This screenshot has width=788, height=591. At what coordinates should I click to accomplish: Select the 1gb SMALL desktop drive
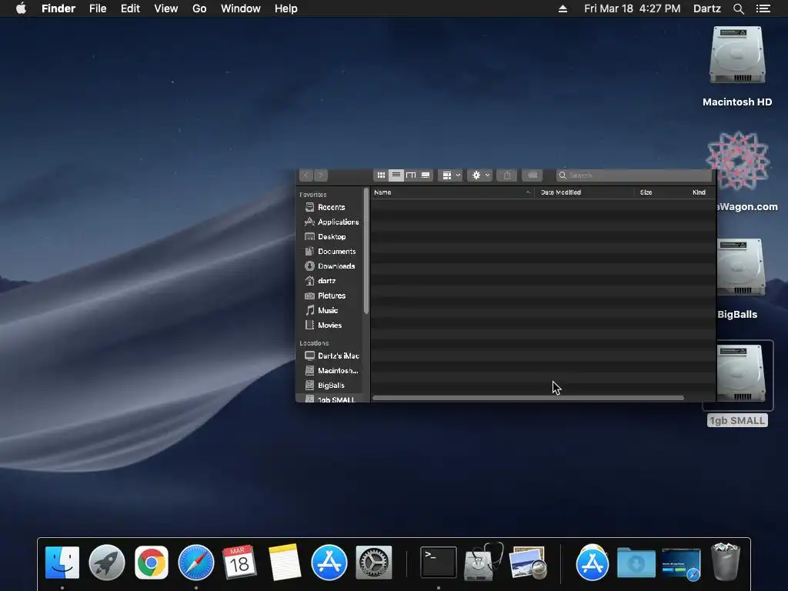click(742, 373)
